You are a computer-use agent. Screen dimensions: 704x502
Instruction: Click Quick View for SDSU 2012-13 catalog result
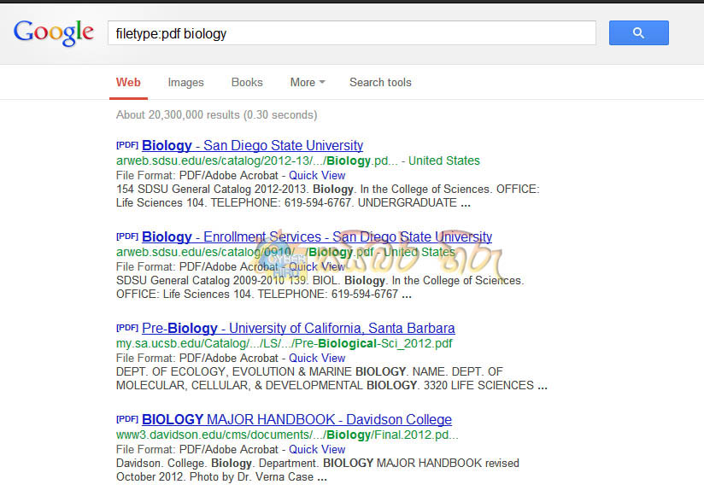click(x=317, y=175)
